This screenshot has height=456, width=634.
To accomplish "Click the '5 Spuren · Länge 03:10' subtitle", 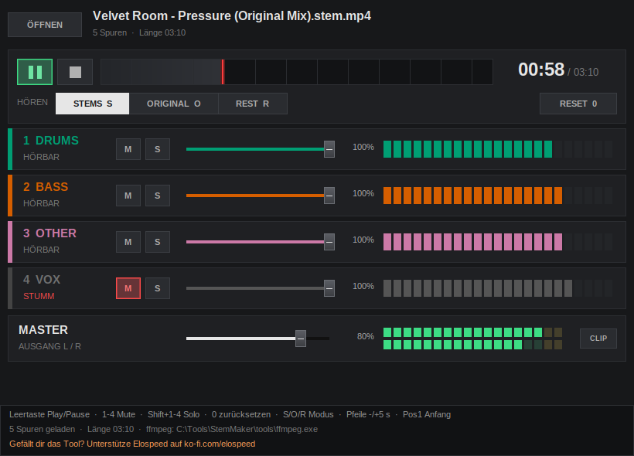I will (139, 32).
